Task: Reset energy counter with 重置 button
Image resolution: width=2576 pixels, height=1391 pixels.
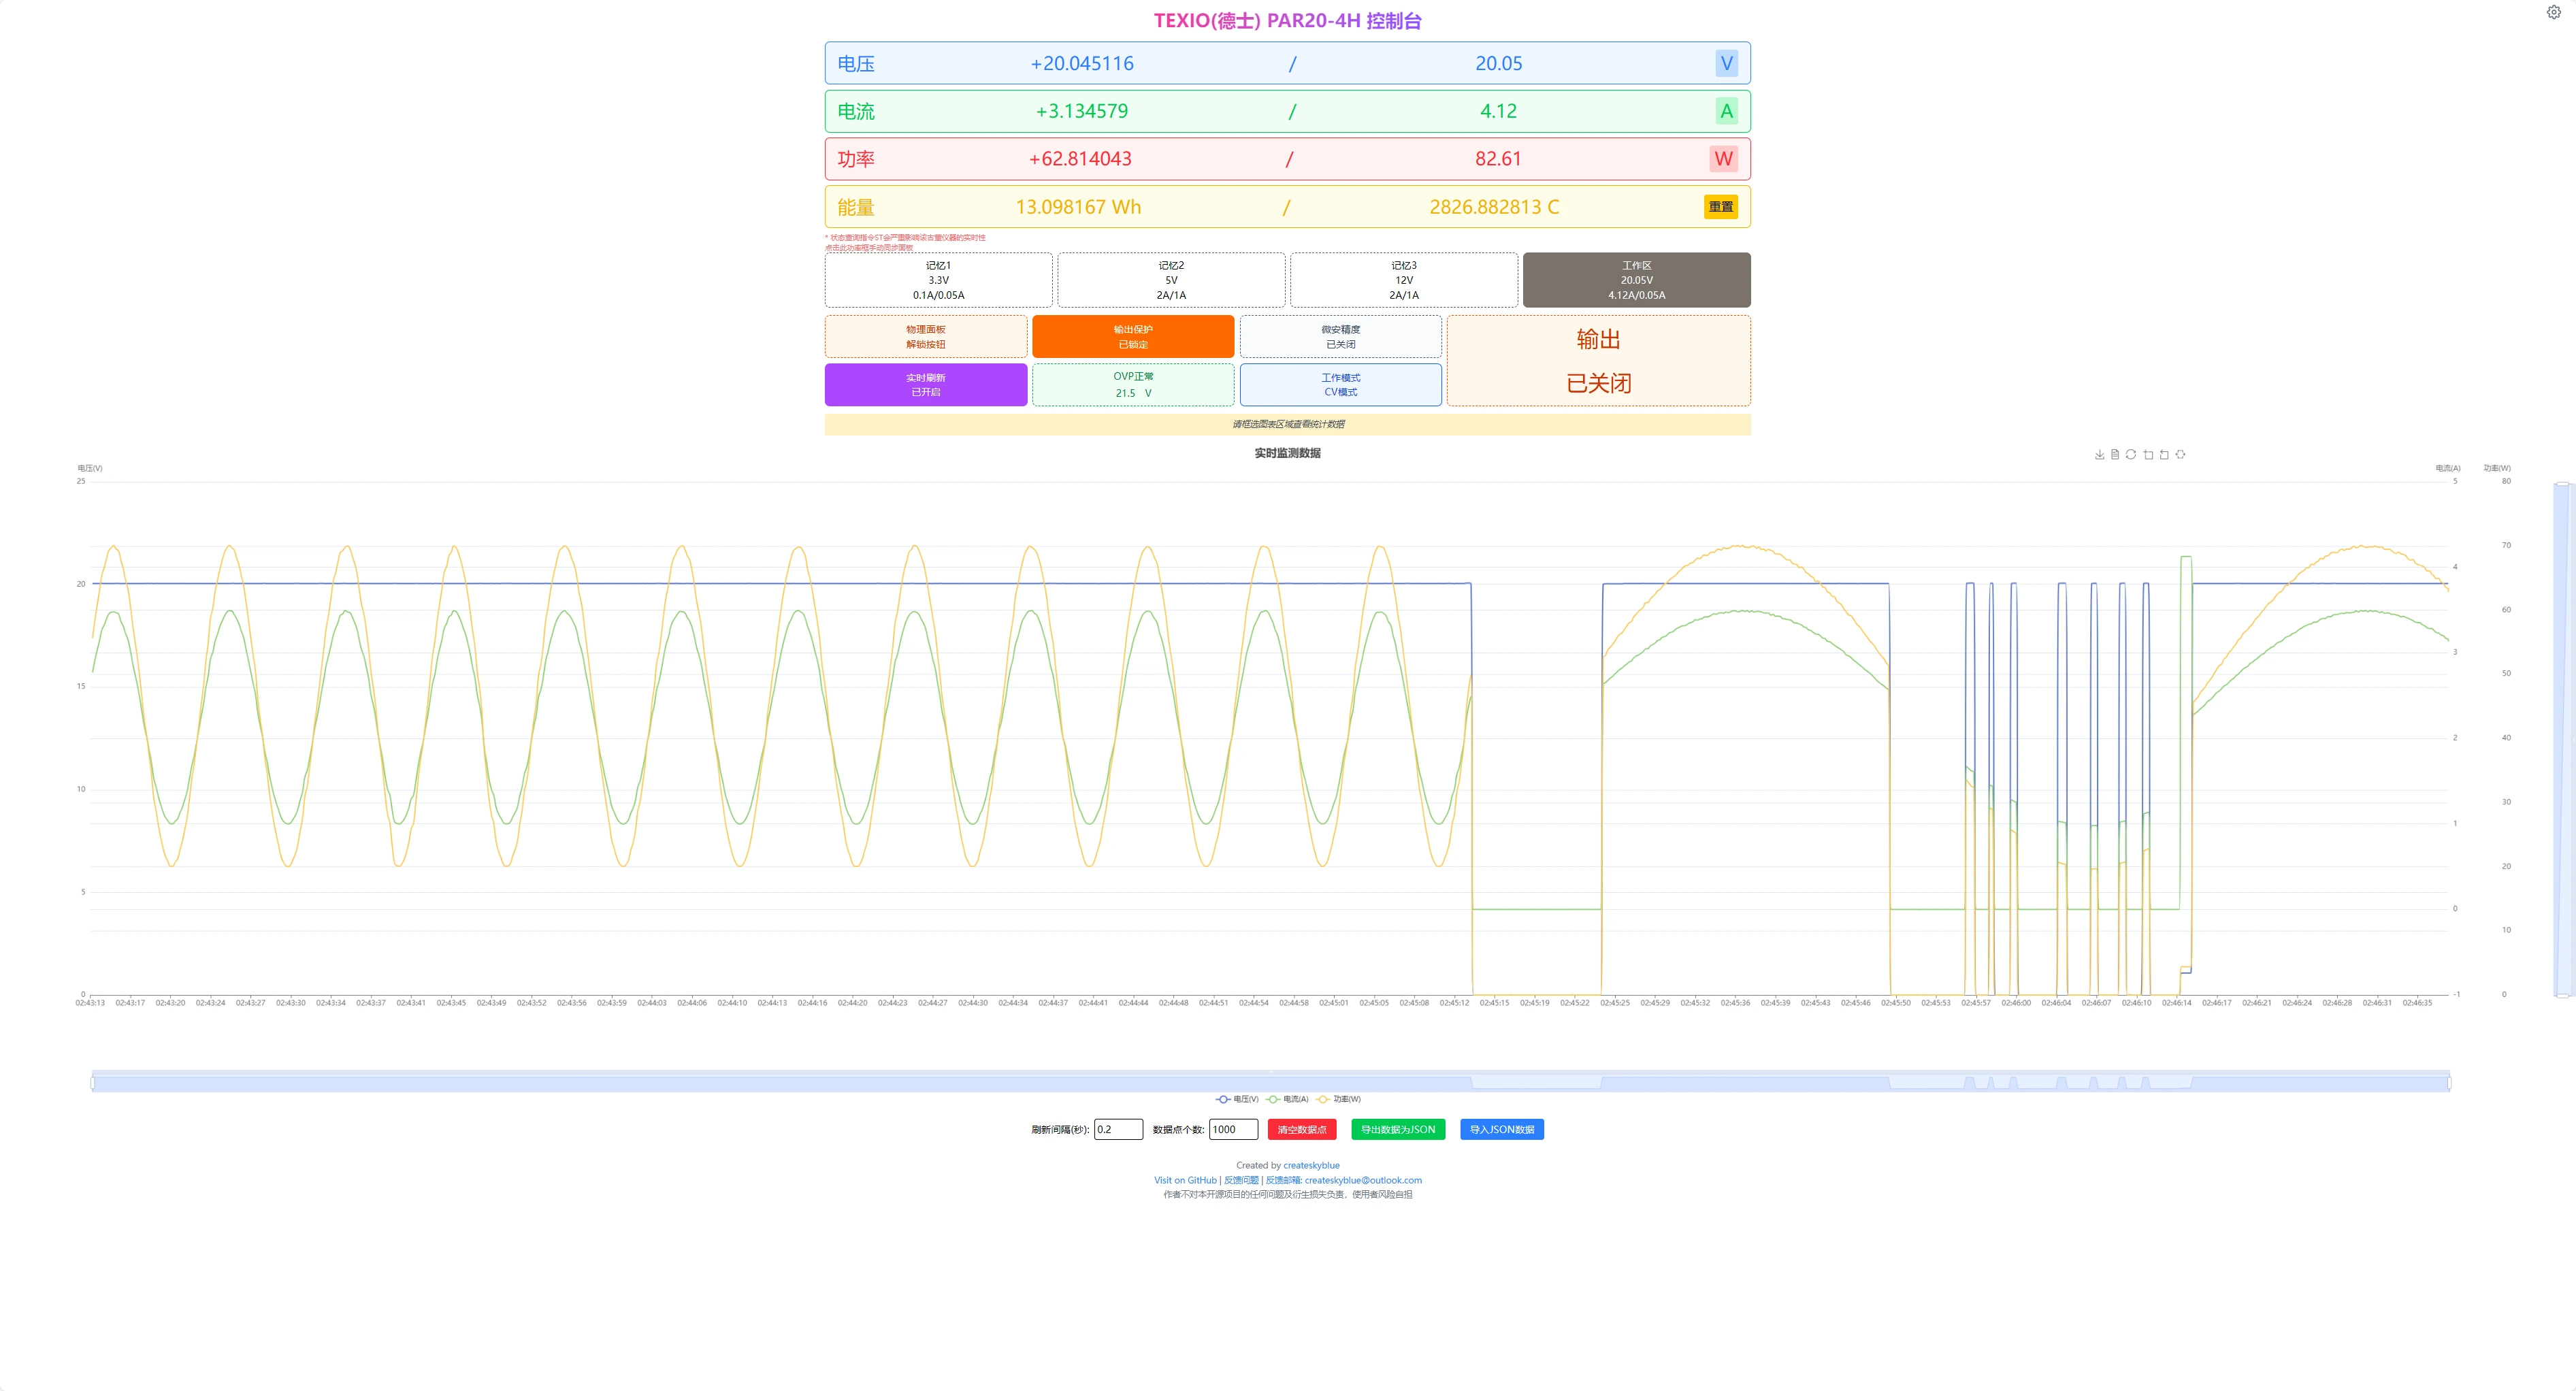Action: pyautogui.click(x=1720, y=207)
